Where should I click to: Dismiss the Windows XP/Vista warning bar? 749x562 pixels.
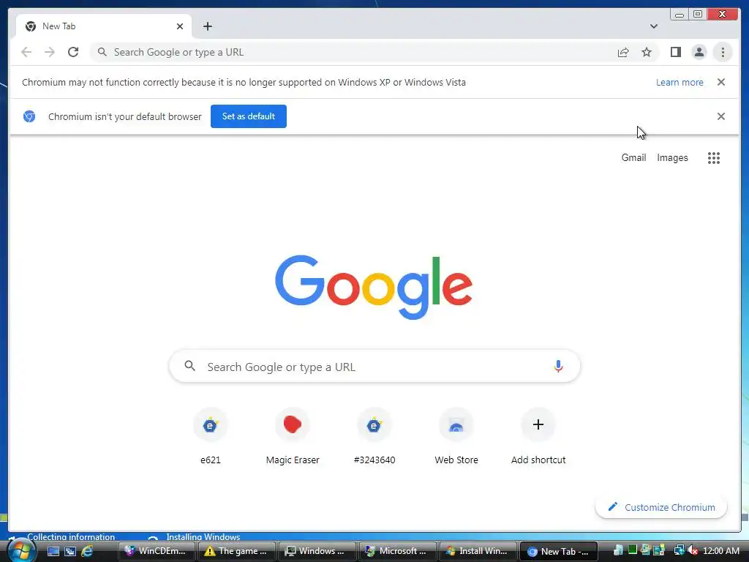pos(720,82)
